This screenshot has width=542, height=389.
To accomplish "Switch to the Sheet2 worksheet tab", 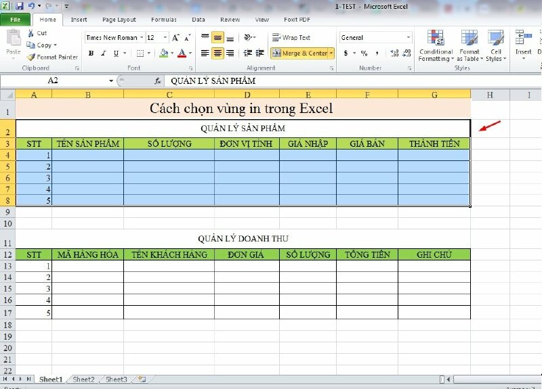I will pos(83,380).
